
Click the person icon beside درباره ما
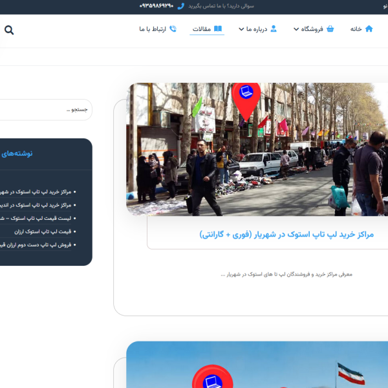(x=274, y=28)
